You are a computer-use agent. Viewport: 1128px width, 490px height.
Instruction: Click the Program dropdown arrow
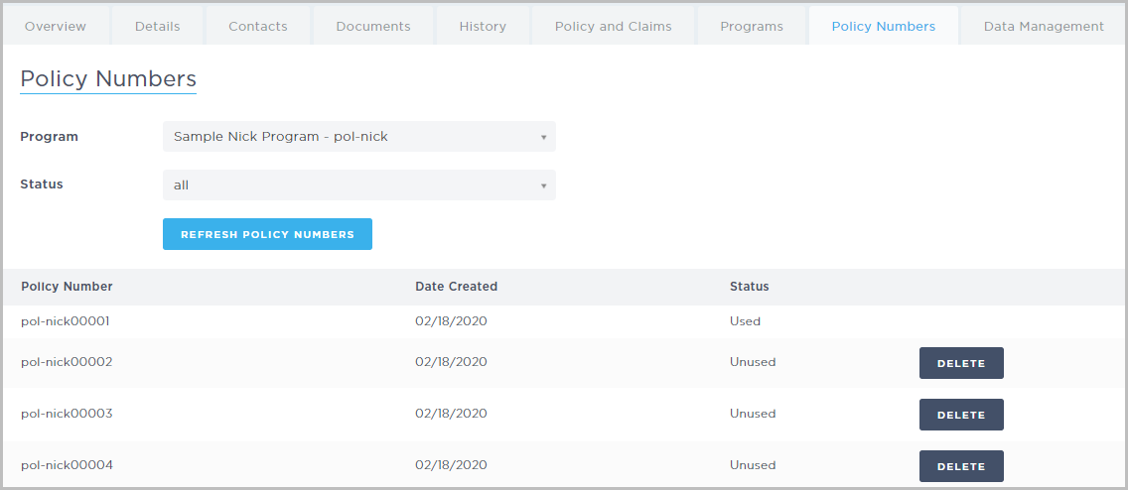point(543,137)
